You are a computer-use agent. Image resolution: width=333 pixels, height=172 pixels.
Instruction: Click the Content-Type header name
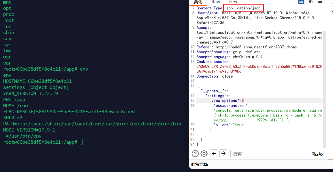(209, 8)
